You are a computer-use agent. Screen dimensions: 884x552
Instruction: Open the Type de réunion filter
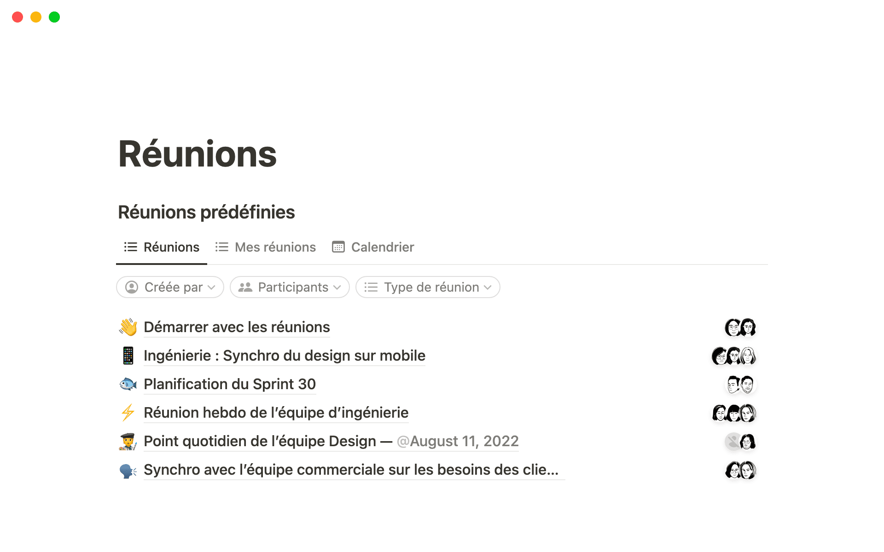coord(428,287)
